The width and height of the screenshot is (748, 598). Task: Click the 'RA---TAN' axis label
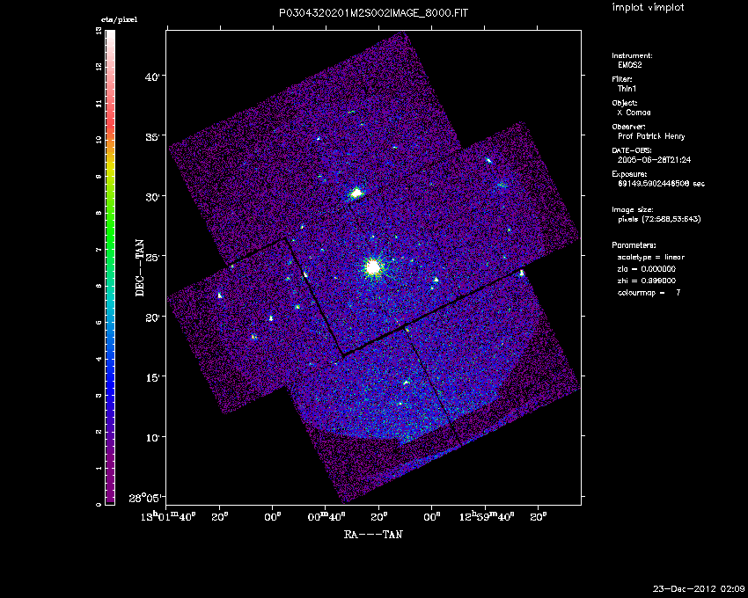373,535
